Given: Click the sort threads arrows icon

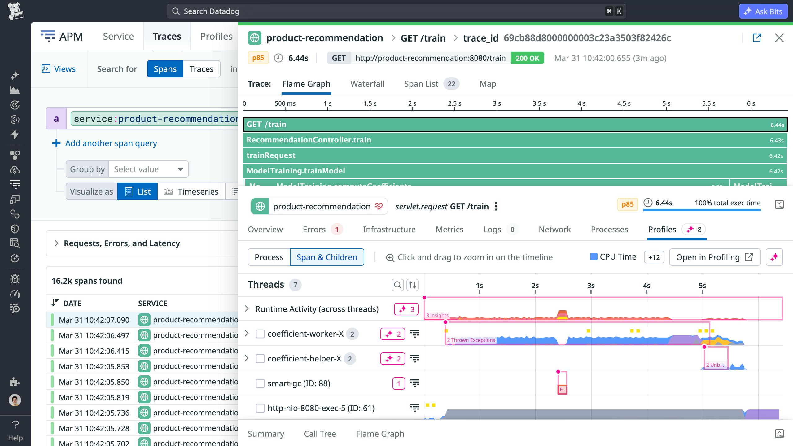Looking at the screenshot, I should pos(413,285).
